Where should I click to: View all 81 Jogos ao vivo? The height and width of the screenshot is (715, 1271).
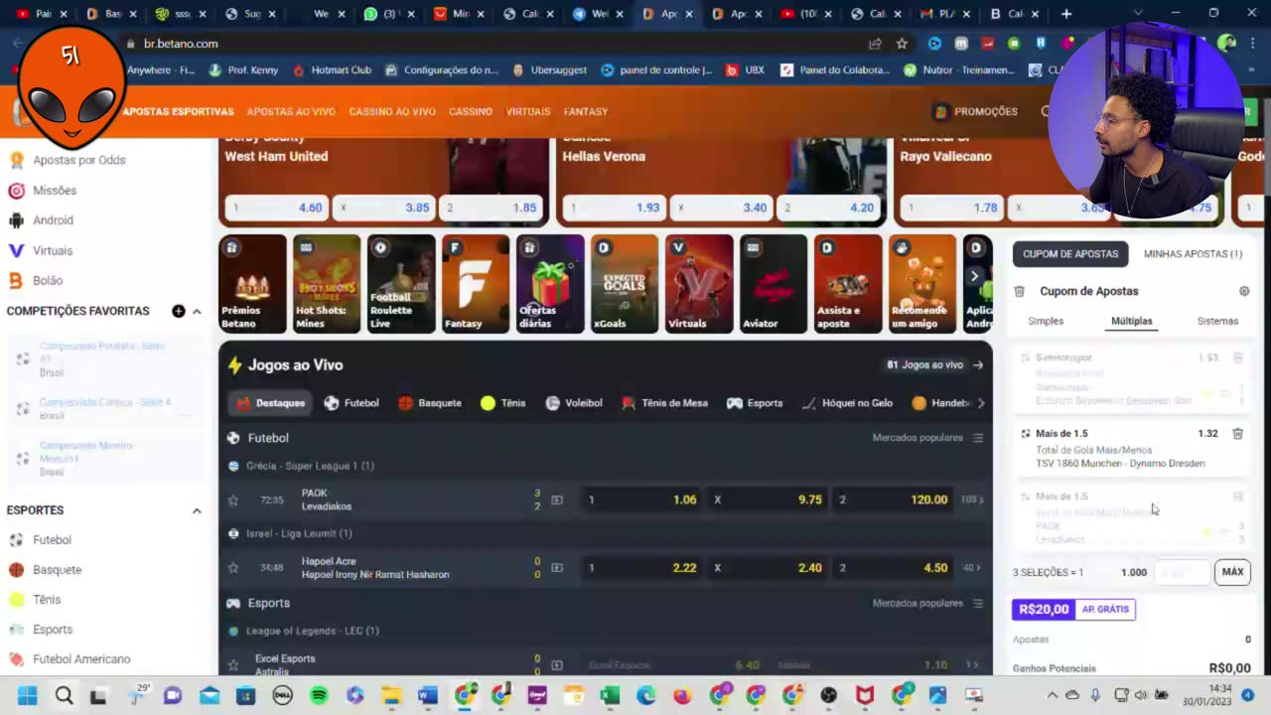tap(934, 364)
